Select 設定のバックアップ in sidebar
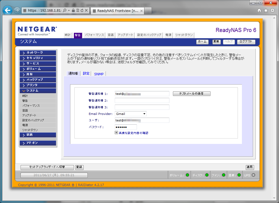This screenshot has width=279, height=203. [33, 120]
